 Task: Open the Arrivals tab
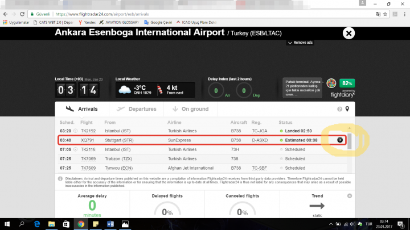pos(81,108)
